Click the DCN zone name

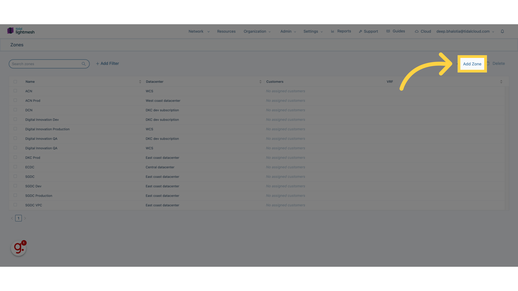pos(29,110)
